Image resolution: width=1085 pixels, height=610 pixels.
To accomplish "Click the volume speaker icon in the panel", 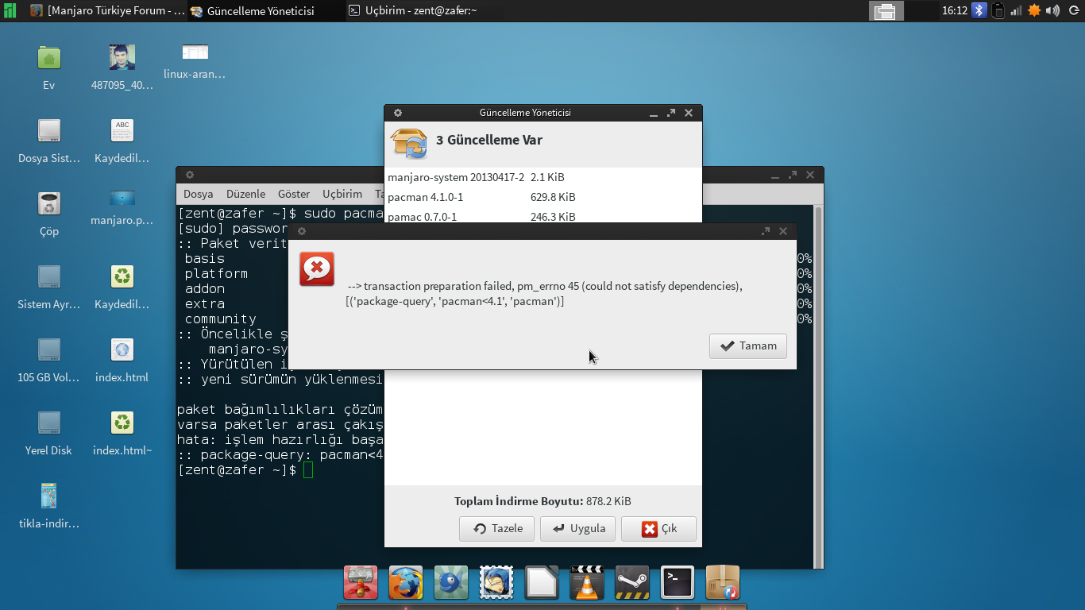I will 1053,10.
